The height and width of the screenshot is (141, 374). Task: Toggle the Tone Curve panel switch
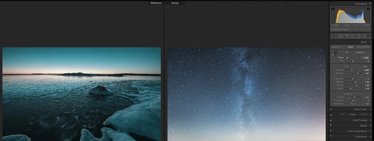[331, 109]
